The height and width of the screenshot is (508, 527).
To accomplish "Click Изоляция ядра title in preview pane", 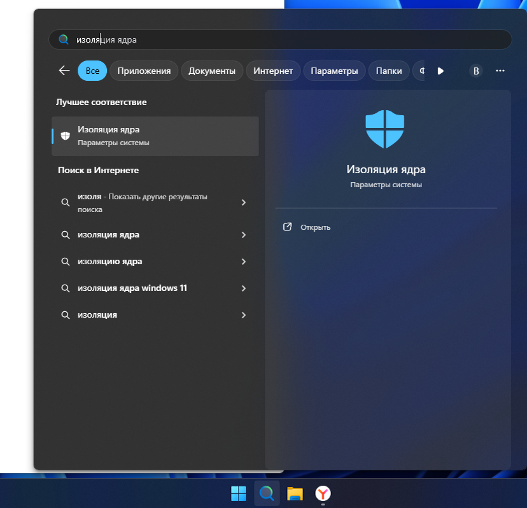I will pos(386,169).
